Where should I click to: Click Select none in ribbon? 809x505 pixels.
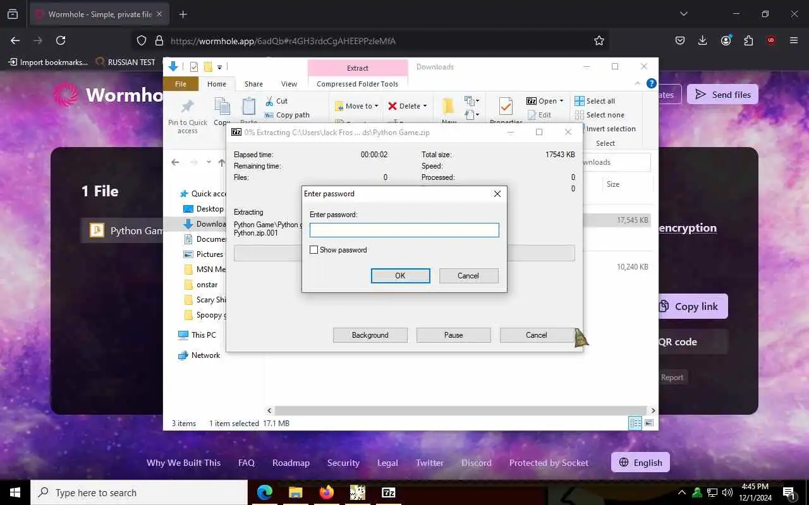pyautogui.click(x=599, y=115)
